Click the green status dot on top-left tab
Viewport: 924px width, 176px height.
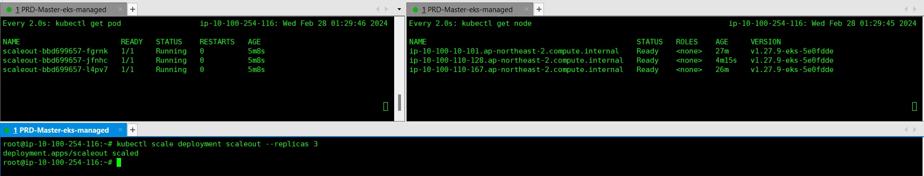9,9
